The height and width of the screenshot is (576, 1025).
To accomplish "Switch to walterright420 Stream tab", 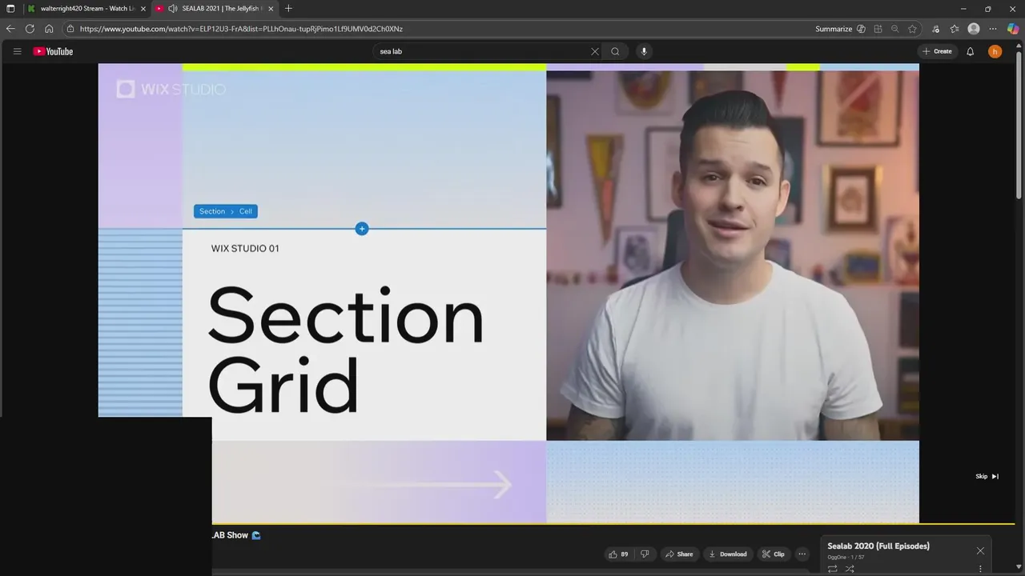I will pyautogui.click(x=86, y=9).
